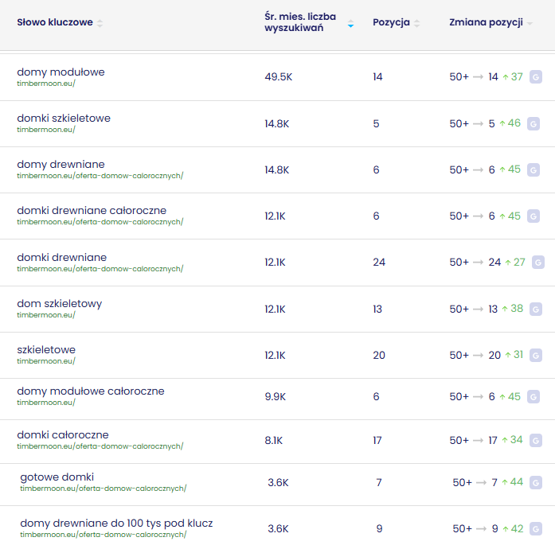Screen dimensions: 555x549
Task: Click Google icon in domy modułowe row
Action: coord(536,77)
